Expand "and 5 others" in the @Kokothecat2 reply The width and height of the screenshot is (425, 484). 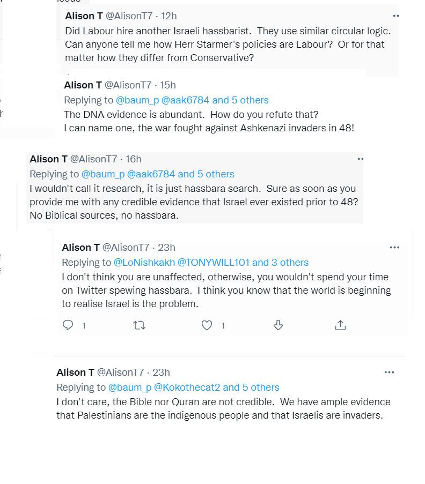pos(251,388)
